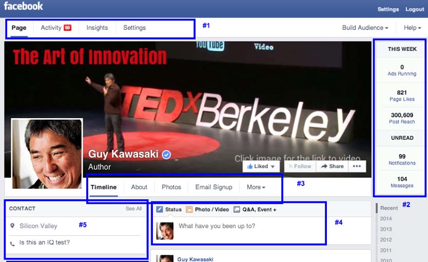This screenshot has width=428, height=262.
Task: Click the phone icon in Contact
Action: [12, 244]
